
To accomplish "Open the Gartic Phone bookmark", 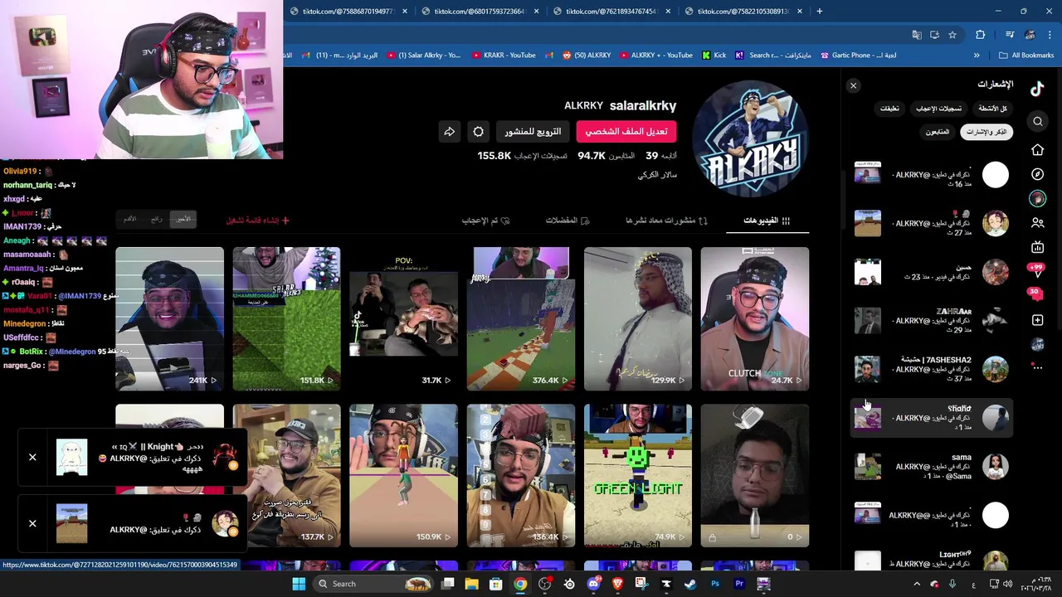I will [859, 56].
